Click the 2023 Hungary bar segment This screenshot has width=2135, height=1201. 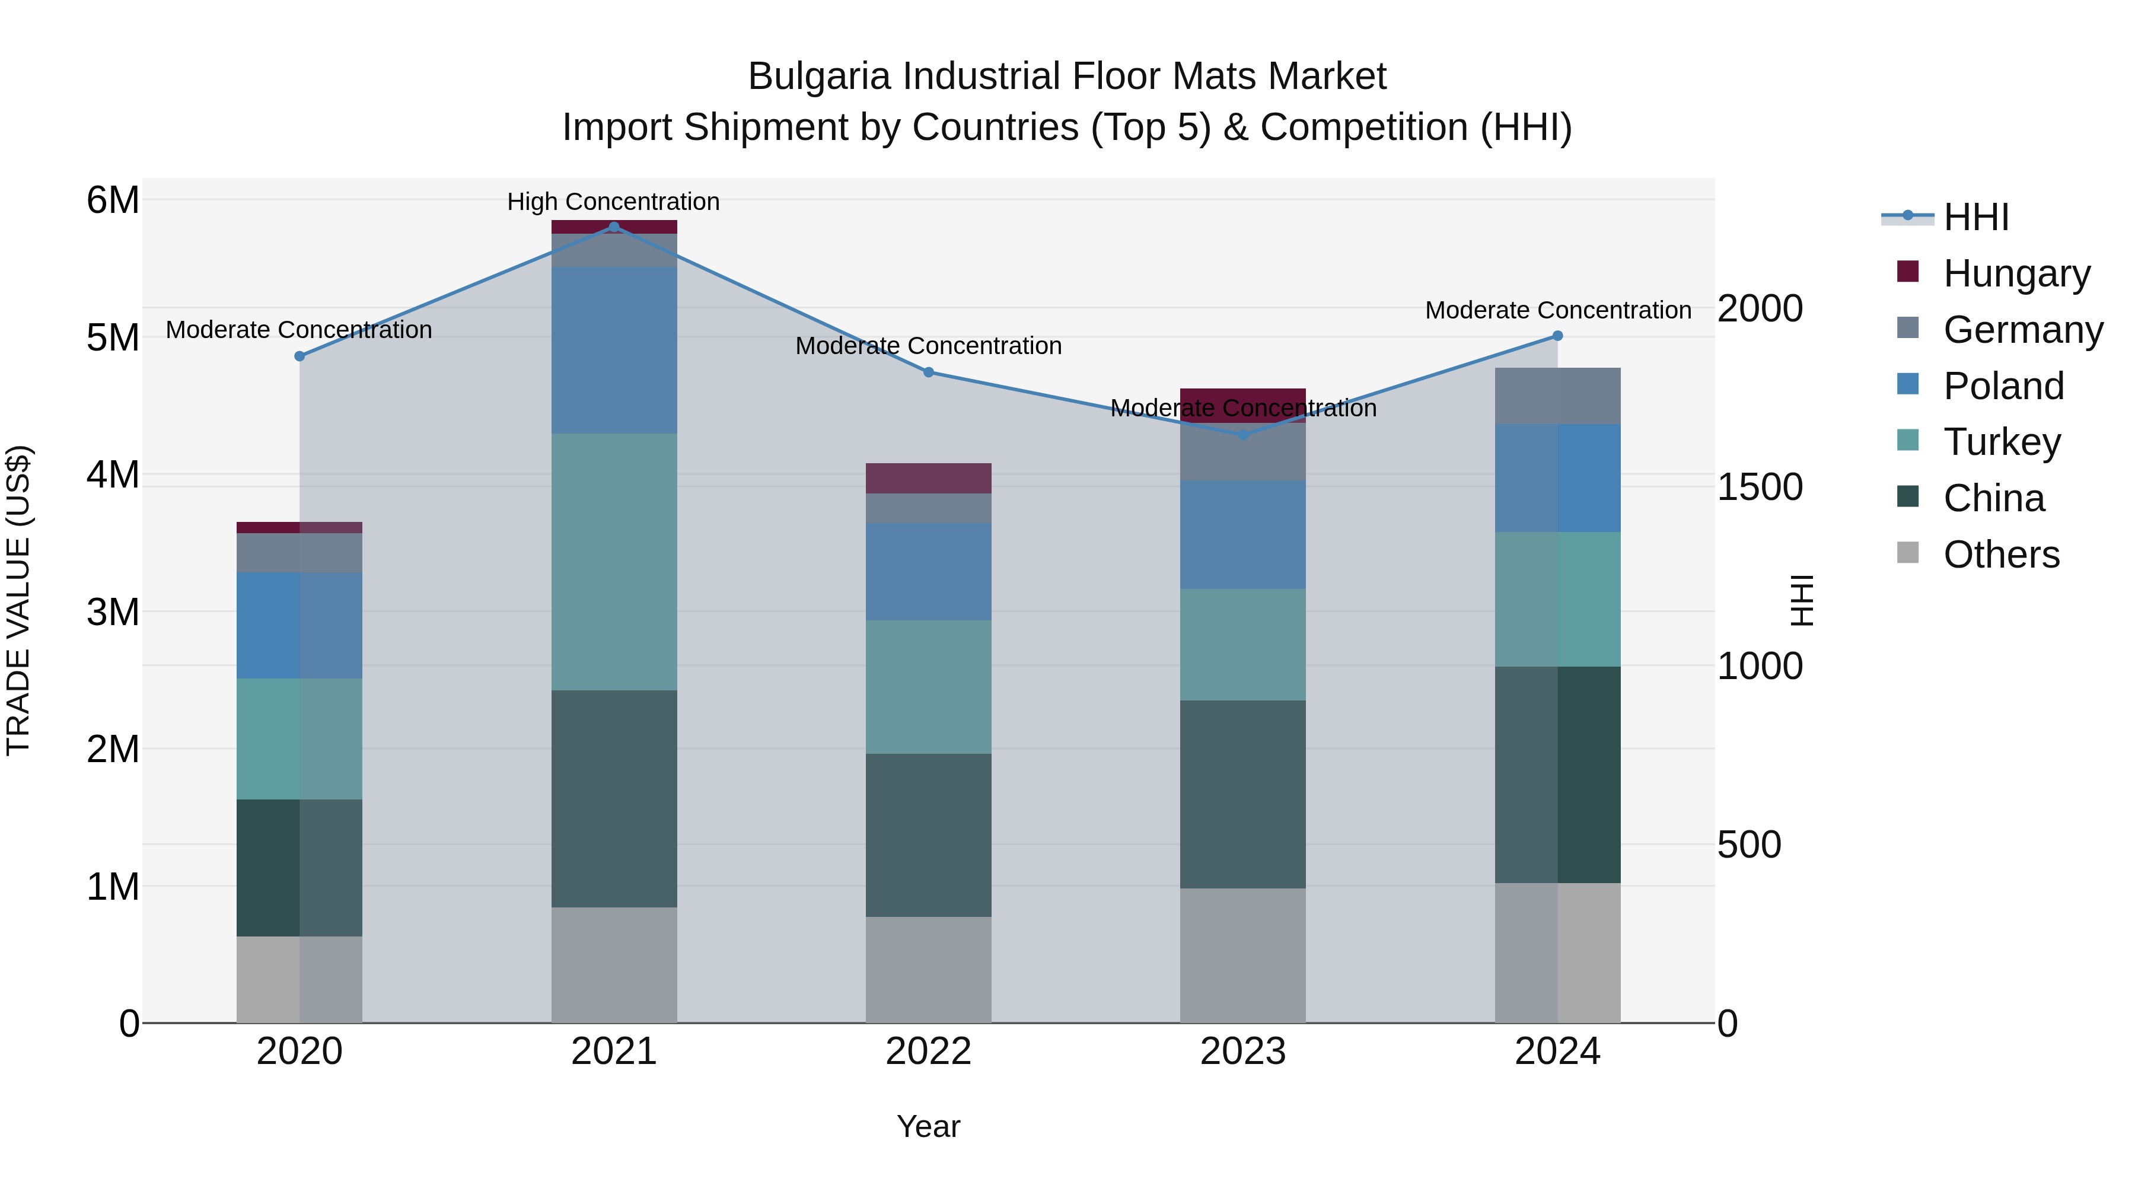1243,406
